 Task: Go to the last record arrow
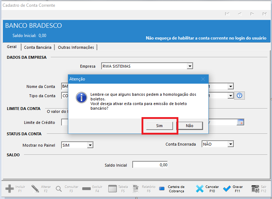pos(264,14)
